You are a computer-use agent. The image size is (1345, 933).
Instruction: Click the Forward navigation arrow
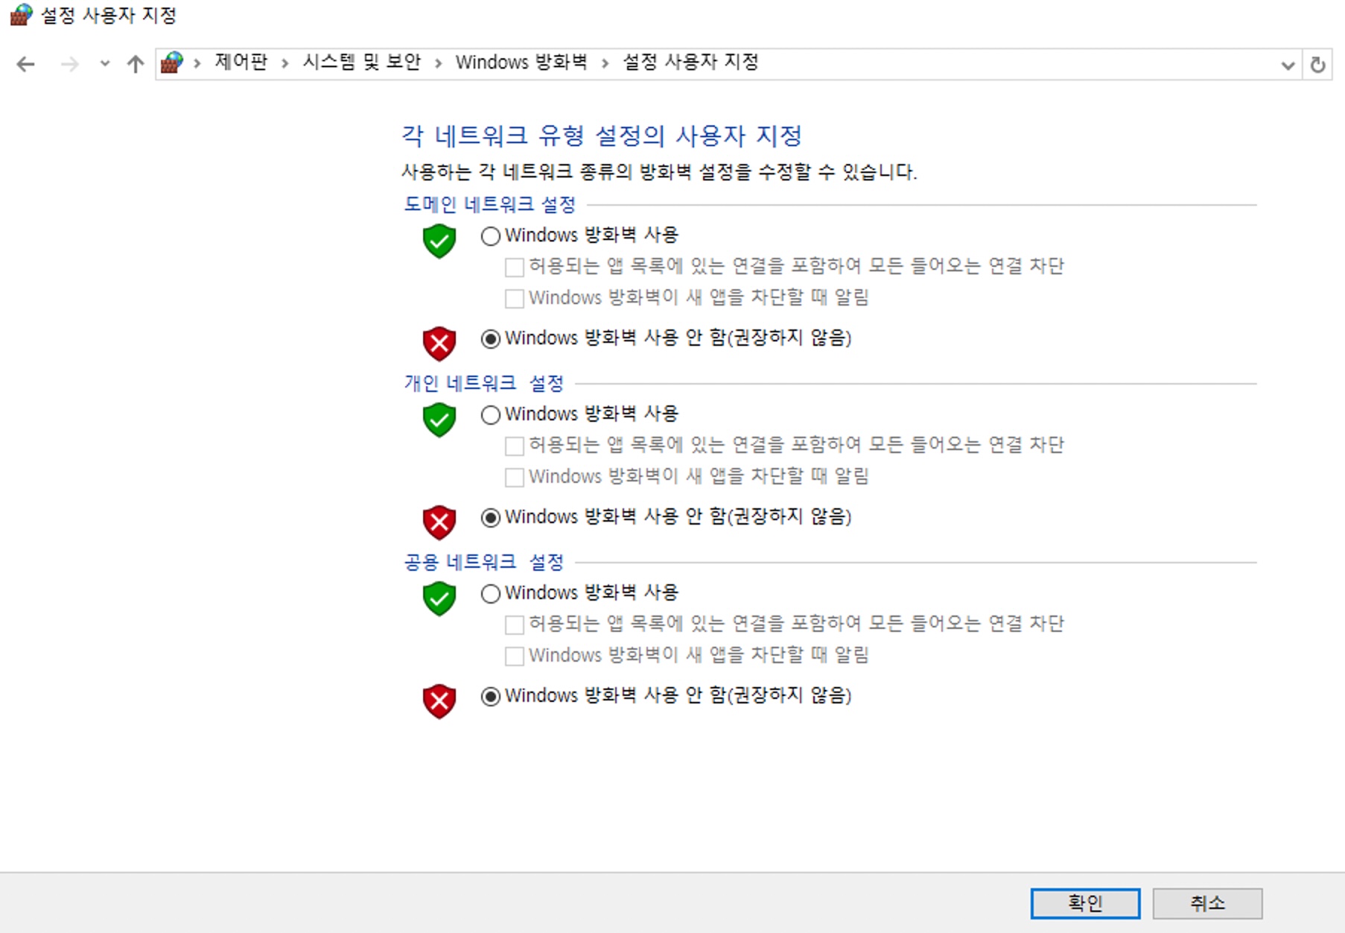tap(69, 65)
